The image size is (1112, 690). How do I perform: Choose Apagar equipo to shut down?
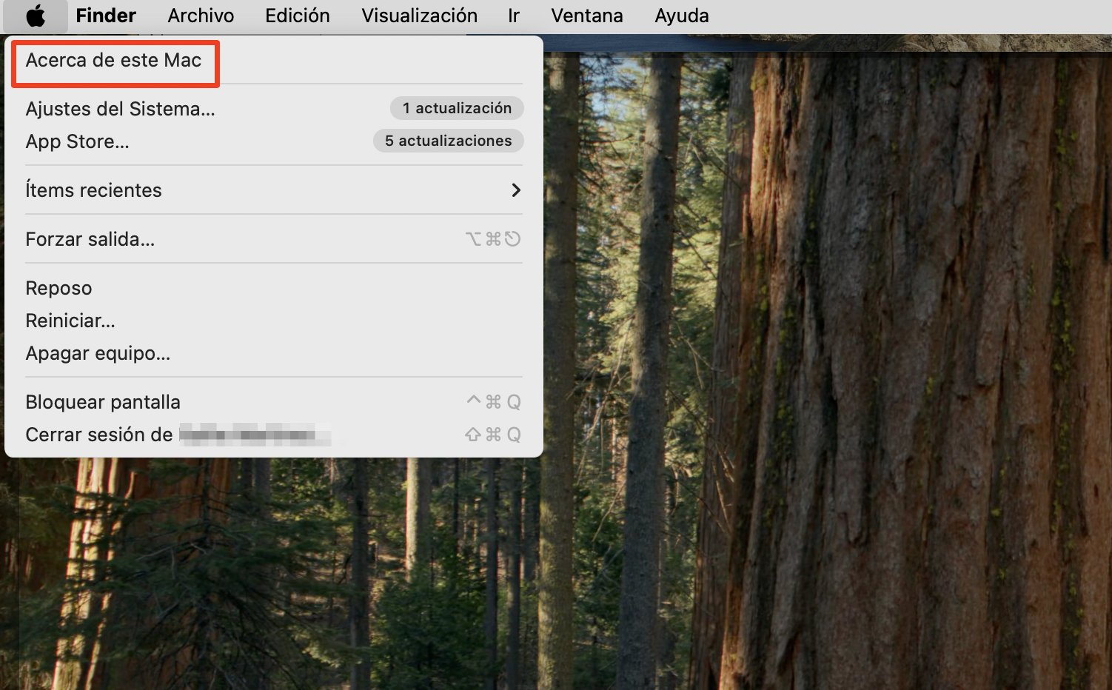click(x=98, y=353)
